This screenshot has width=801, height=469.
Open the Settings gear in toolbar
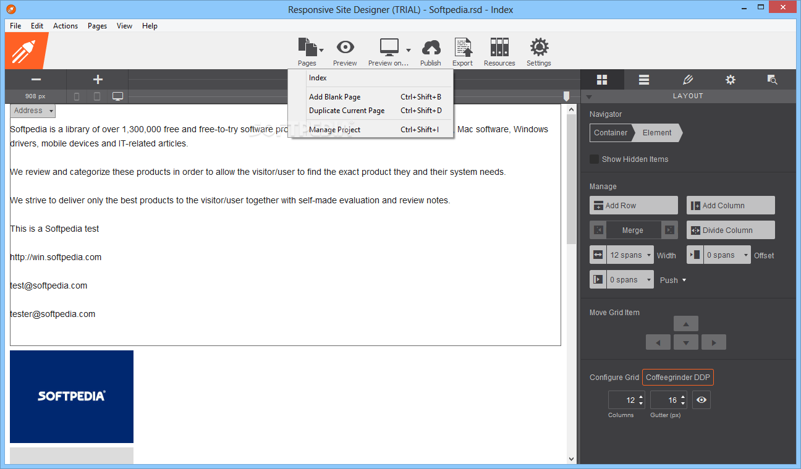pyautogui.click(x=539, y=47)
